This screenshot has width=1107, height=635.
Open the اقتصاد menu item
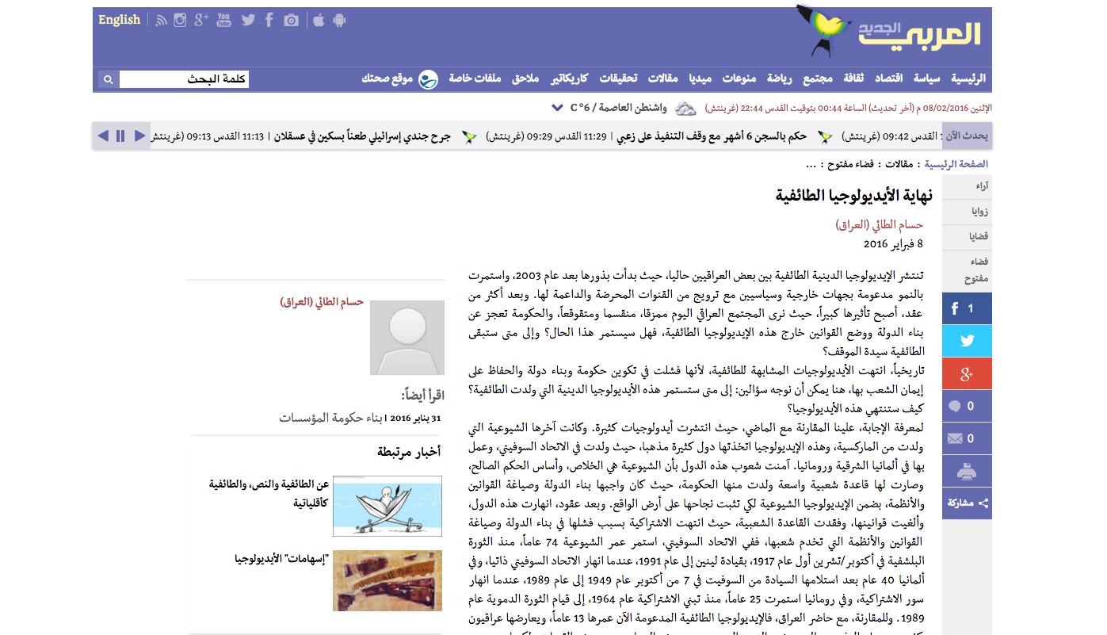(889, 78)
